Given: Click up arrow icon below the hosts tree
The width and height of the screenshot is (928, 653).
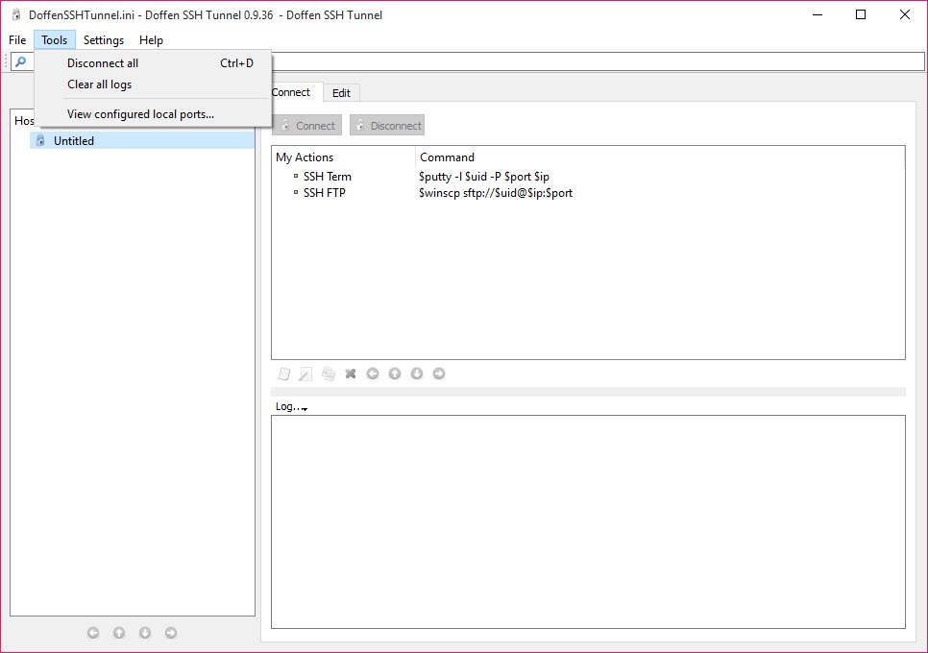Looking at the screenshot, I should pyautogui.click(x=119, y=633).
